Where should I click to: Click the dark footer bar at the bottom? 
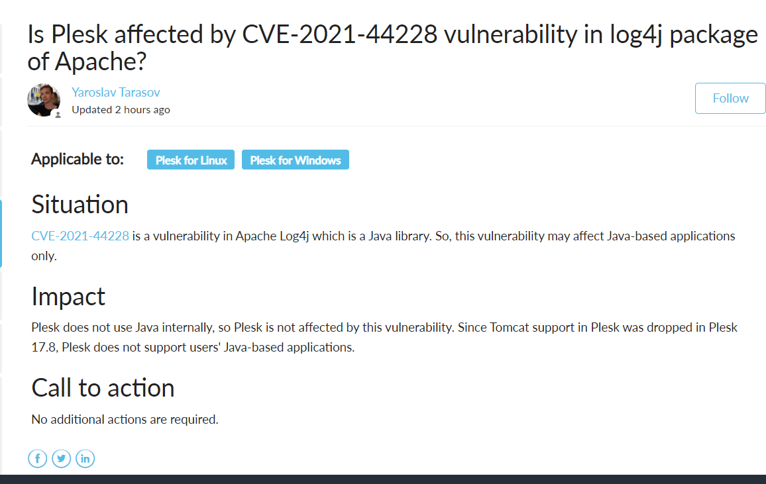pyautogui.click(x=383, y=479)
